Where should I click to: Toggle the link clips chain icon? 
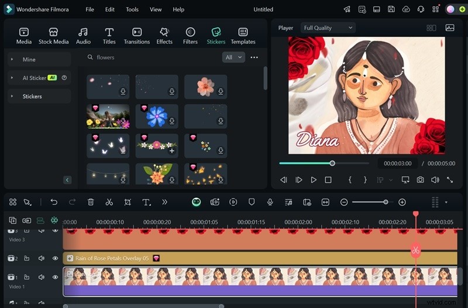[x=26, y=221]
